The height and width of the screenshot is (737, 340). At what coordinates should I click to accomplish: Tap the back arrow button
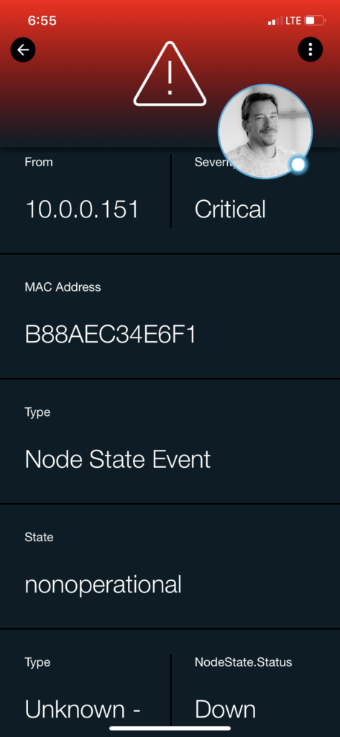pyautogui.click(x=23, y=50)
